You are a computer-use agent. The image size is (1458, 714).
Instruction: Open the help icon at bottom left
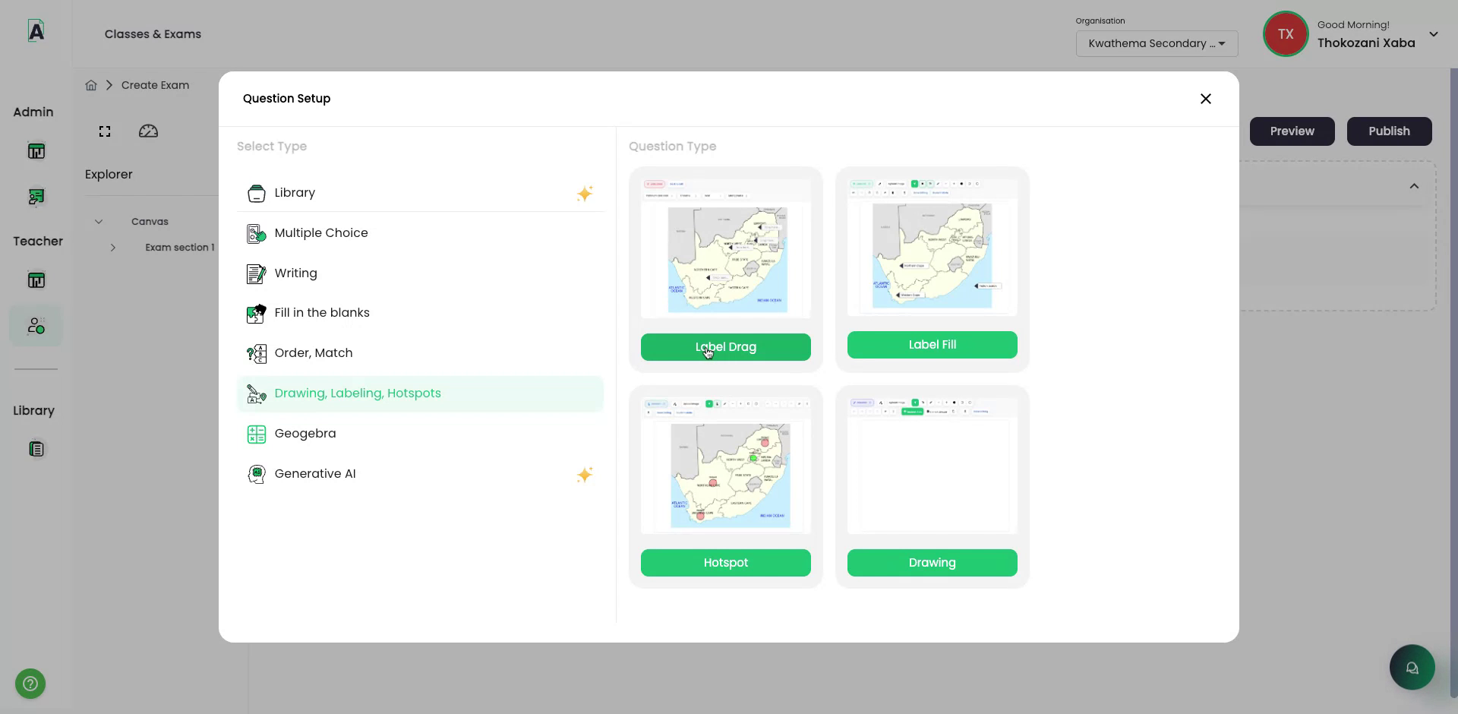29,683
